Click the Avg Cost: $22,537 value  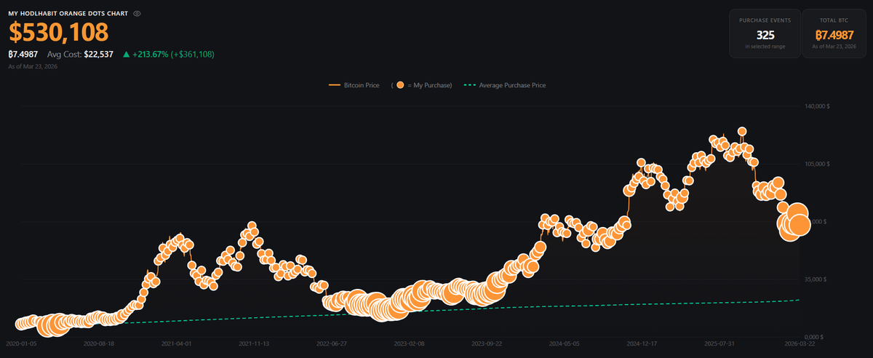(x=80, y=54)
